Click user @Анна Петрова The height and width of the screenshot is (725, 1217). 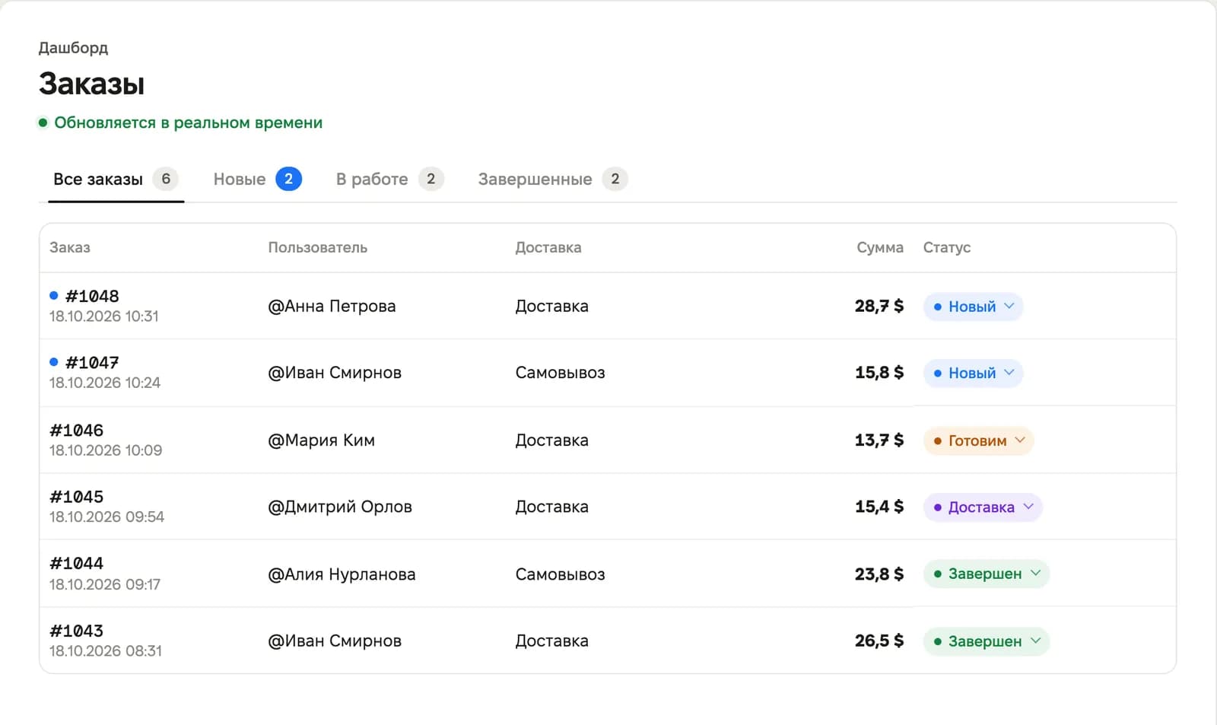(332, 307)
